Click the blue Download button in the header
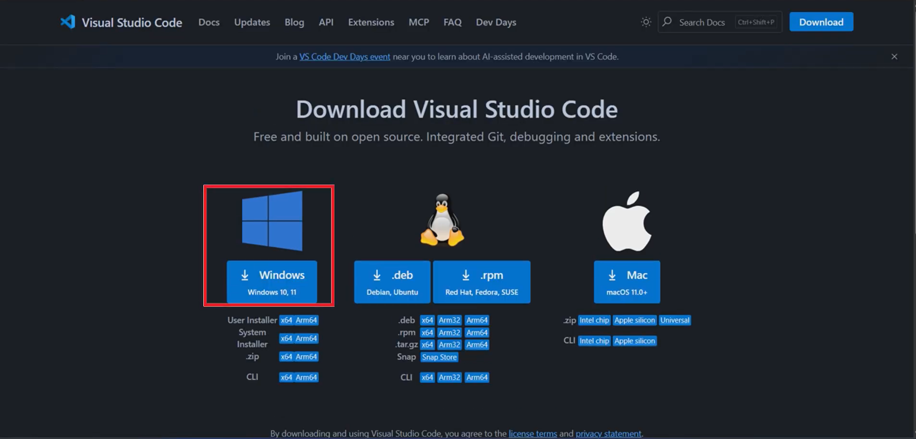916x439 pixels. 821,22
